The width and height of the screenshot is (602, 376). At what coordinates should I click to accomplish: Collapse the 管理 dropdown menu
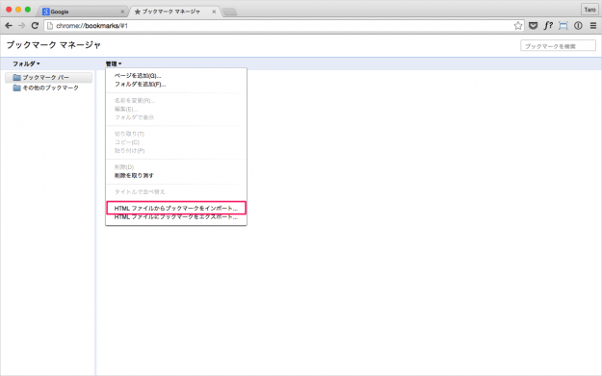pyautogui.click(x=114, y=63)
